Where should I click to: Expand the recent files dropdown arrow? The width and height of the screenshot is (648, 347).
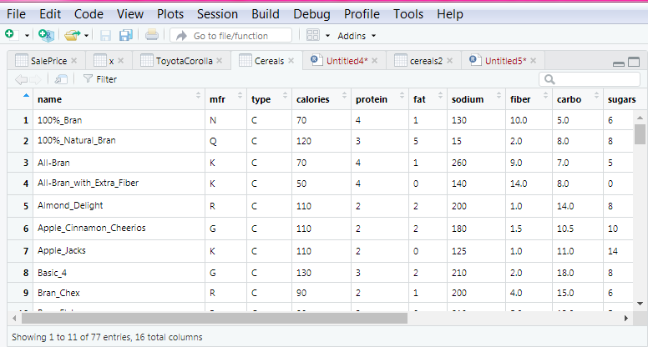[86, 36]
